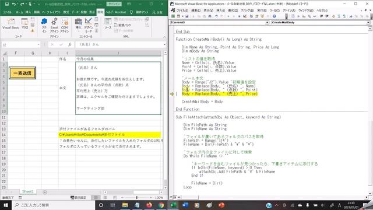Select the Developer tab

100,12
